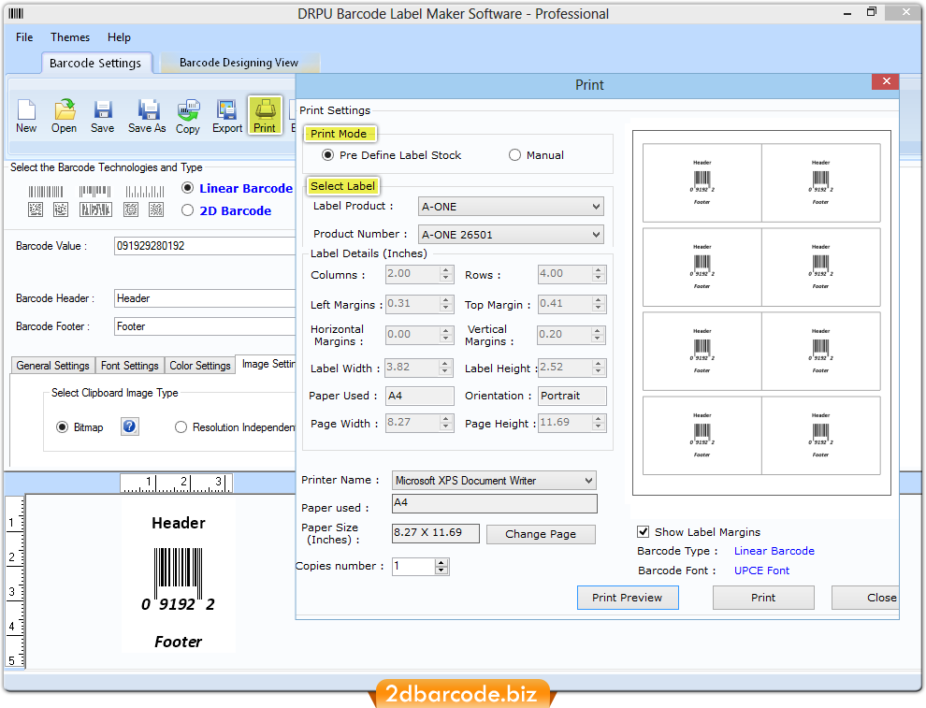This screenshot has width=926, height=708.
Task: Click the Barcode Value input field
Action: pyautogui.click(x=205, y=246)
